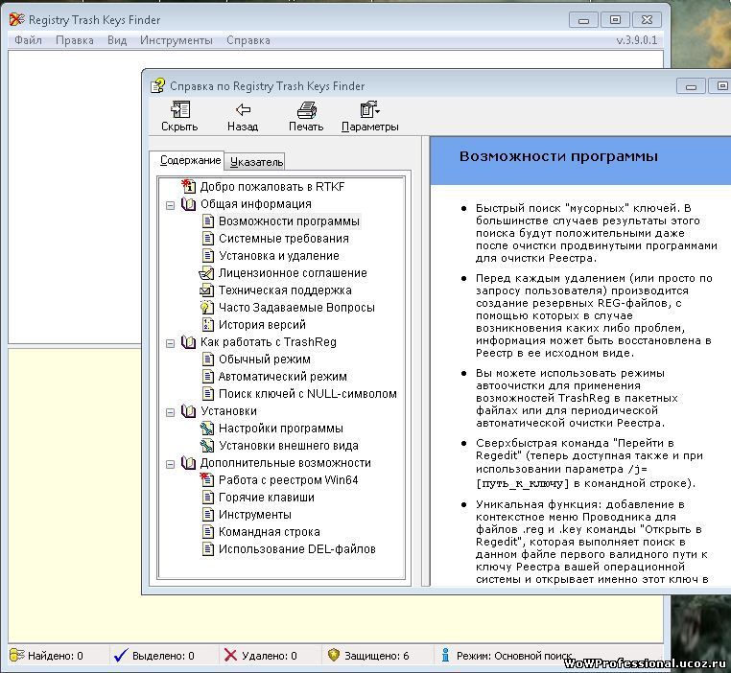Viewport: 731px width, 673px height.
Task: Click the red X icon beside Удалено
Action: pyautogui.click(x=230, y=656)
